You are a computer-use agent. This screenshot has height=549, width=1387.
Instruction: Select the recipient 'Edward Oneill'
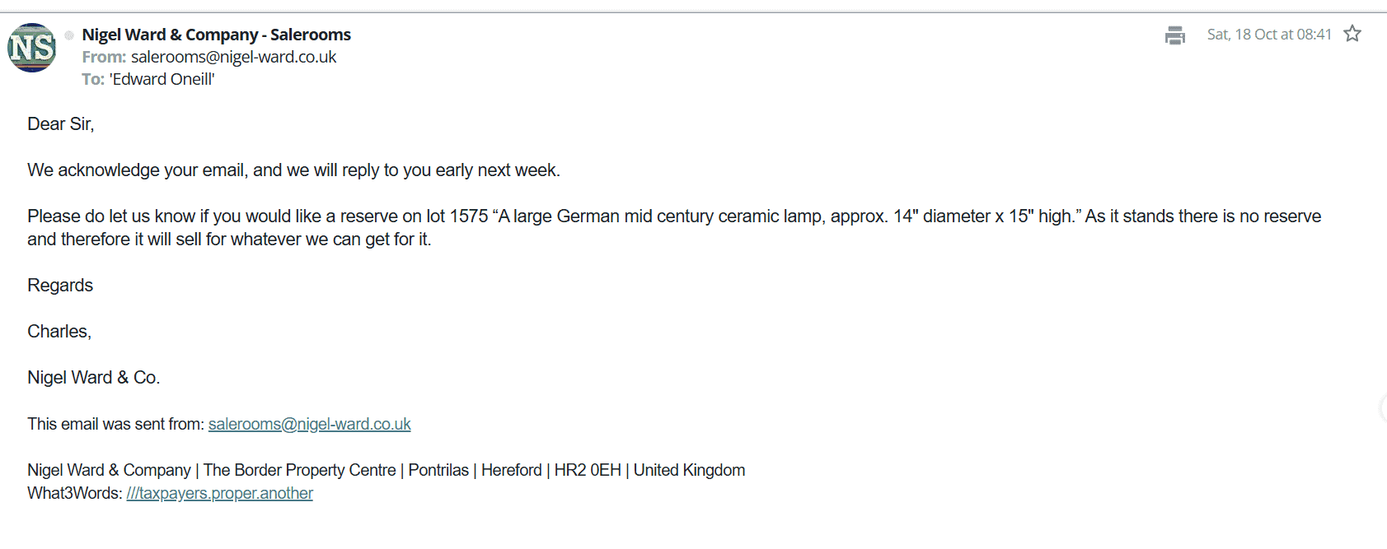(162, 79)
